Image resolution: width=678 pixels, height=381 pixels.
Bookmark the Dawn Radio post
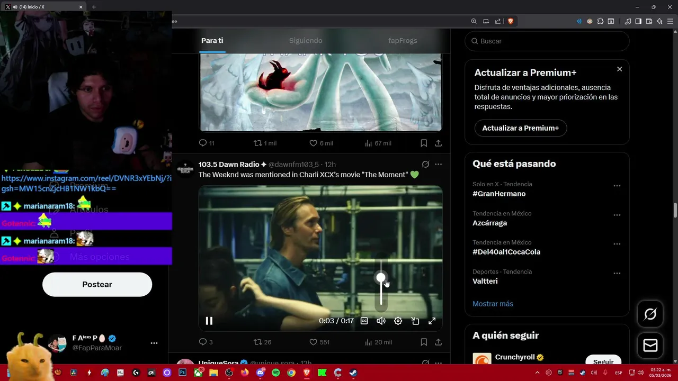424,342
